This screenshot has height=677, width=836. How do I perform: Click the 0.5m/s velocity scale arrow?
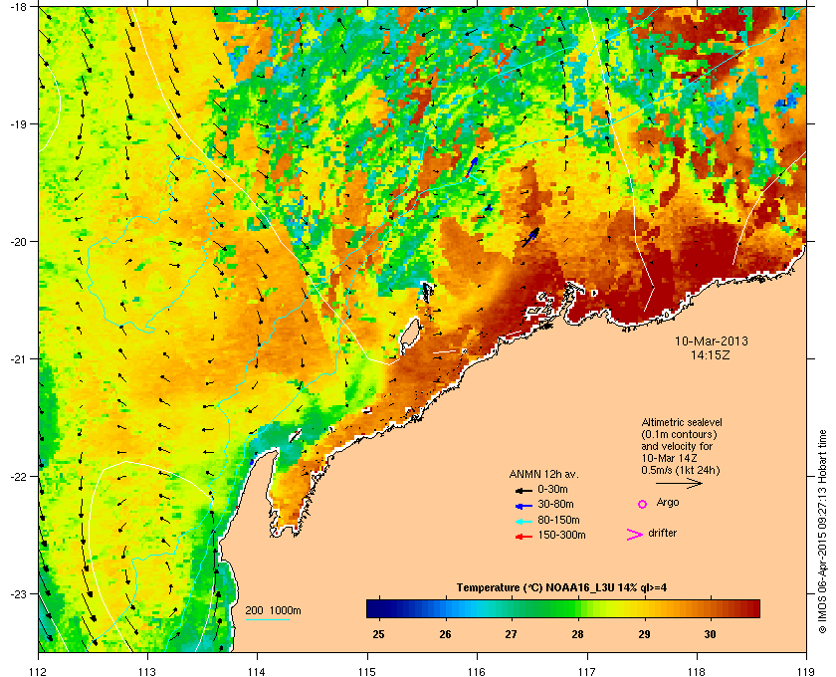pyautogui.click(x=679, y=484)
